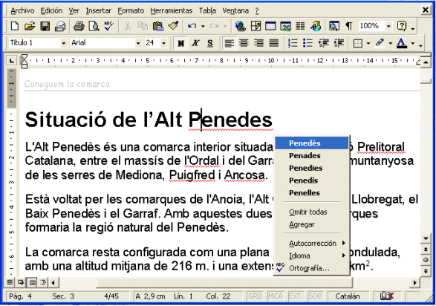Apply the highlighter pen color
Viewport: 436px width, 306px height.
click(x=380, y=43)
